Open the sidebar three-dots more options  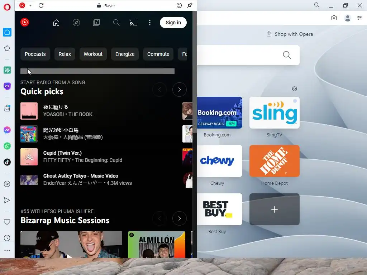(7, 251)
